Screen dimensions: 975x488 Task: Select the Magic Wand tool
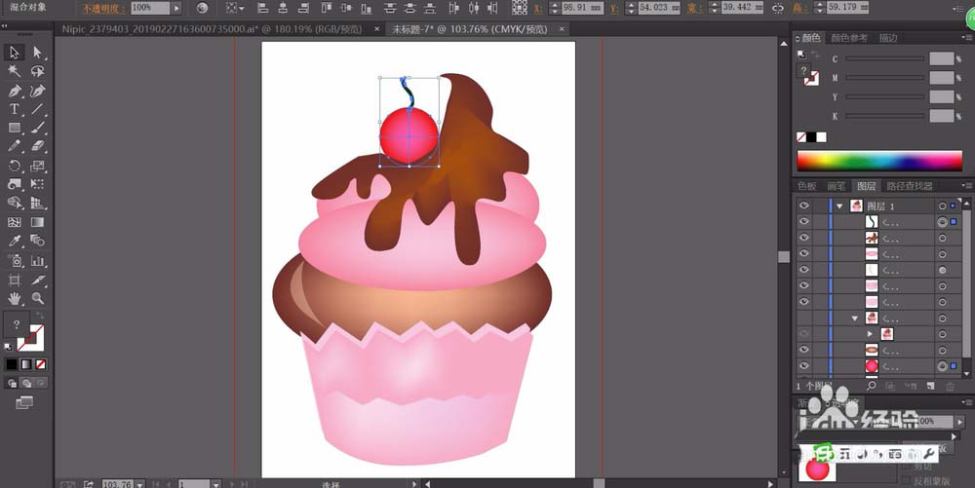coord(15,71)
